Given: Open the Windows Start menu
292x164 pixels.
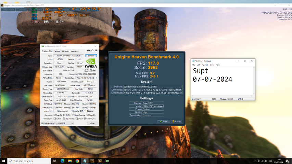Looking at the screenshot, I should pyautogui.click(x=3, y=161).
